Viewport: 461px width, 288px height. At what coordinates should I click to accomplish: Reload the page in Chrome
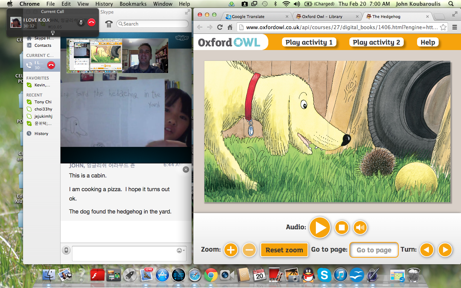(x=220, y=27)
